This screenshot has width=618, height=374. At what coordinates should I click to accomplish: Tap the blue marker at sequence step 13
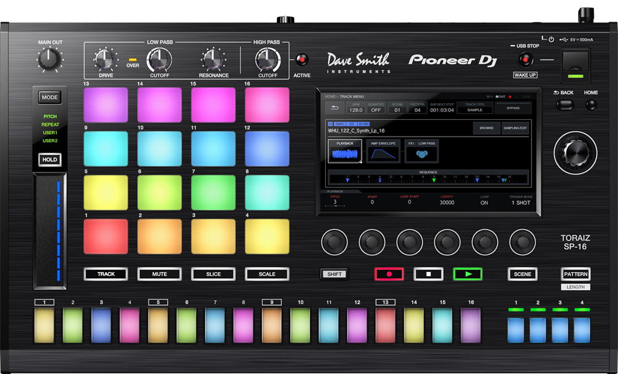click(477, 180)
